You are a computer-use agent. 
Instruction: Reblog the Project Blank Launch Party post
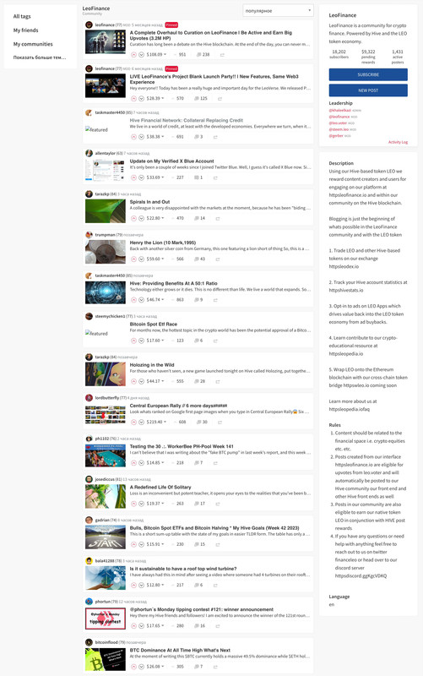220,99
